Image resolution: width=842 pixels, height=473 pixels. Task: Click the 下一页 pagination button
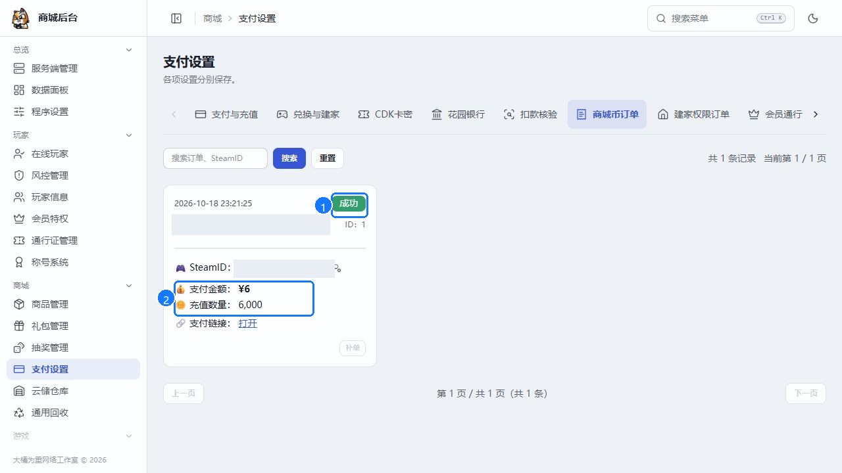806,394
